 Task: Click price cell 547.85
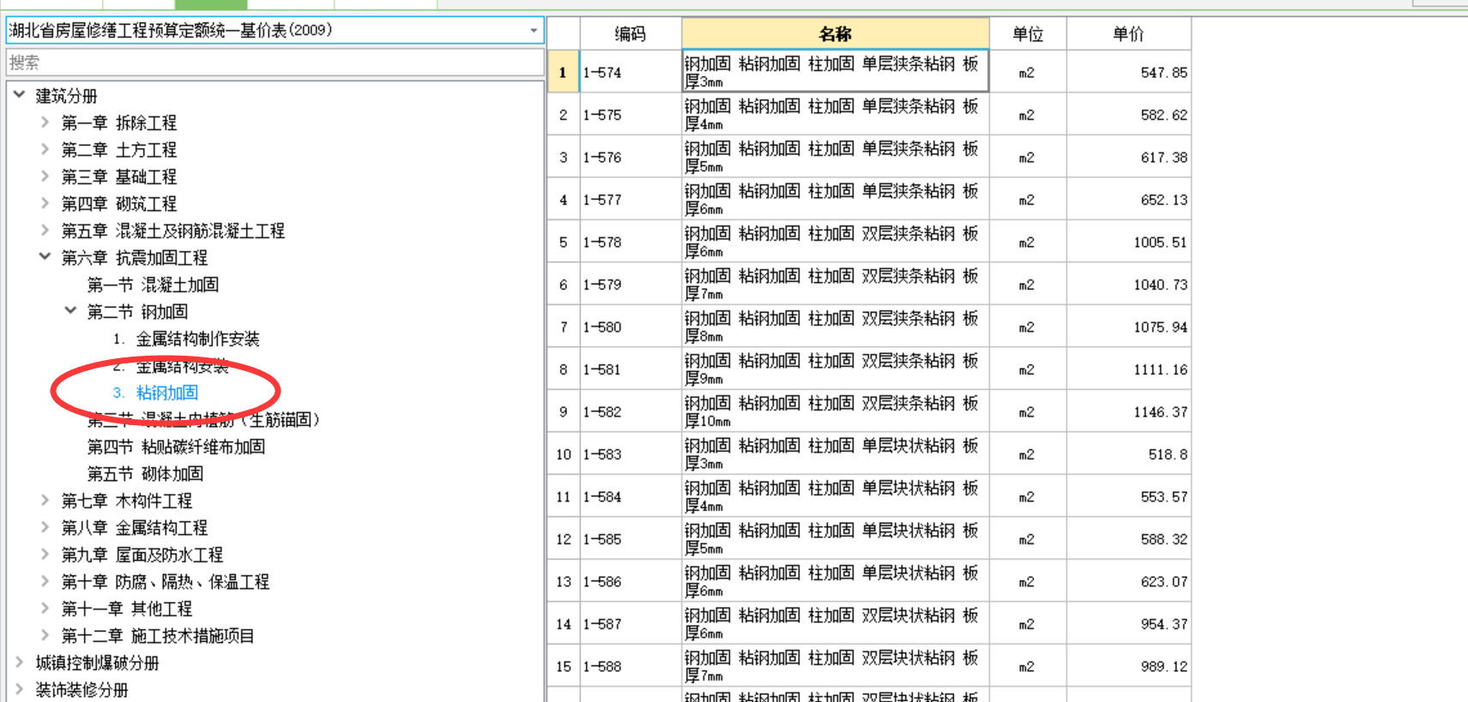click(x=1129, y=73)
